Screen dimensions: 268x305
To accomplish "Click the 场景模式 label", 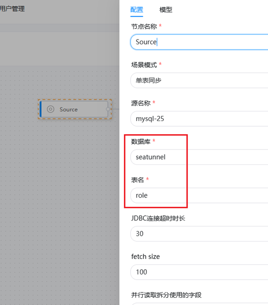I will [144, 64].
